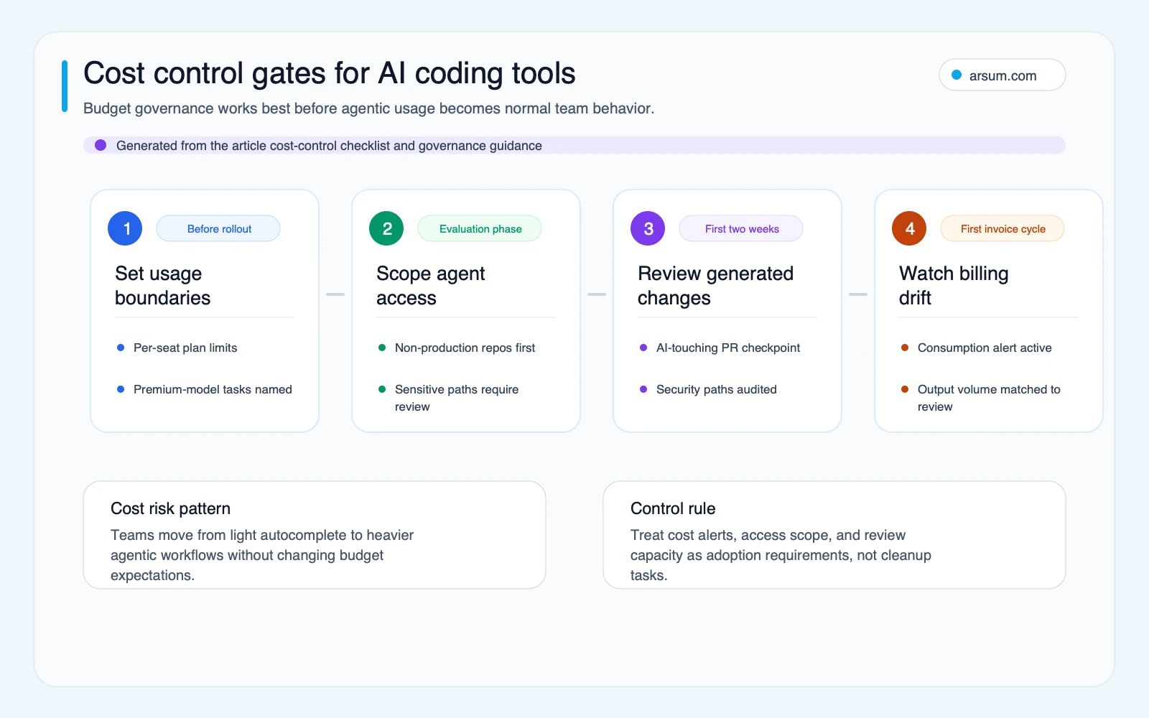Click the First two weeks pill
Image resolution: width=1149 pixels, height=718 pixels.
tap(741, 228)
